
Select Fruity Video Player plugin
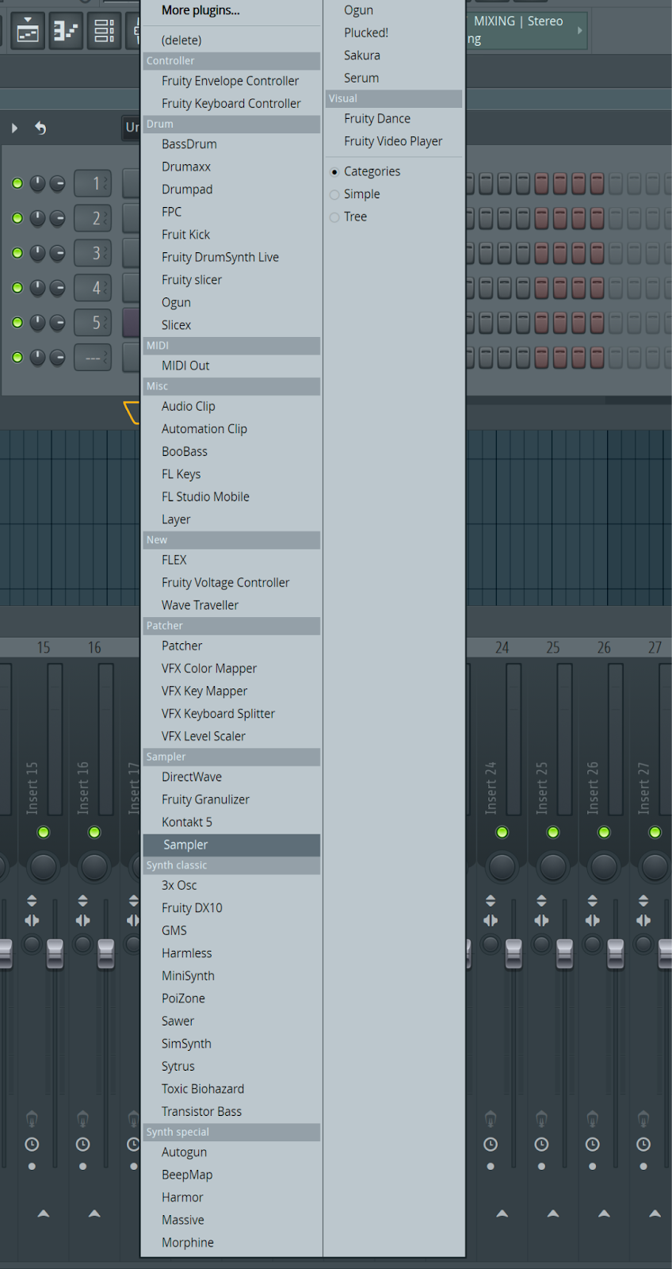393,142
